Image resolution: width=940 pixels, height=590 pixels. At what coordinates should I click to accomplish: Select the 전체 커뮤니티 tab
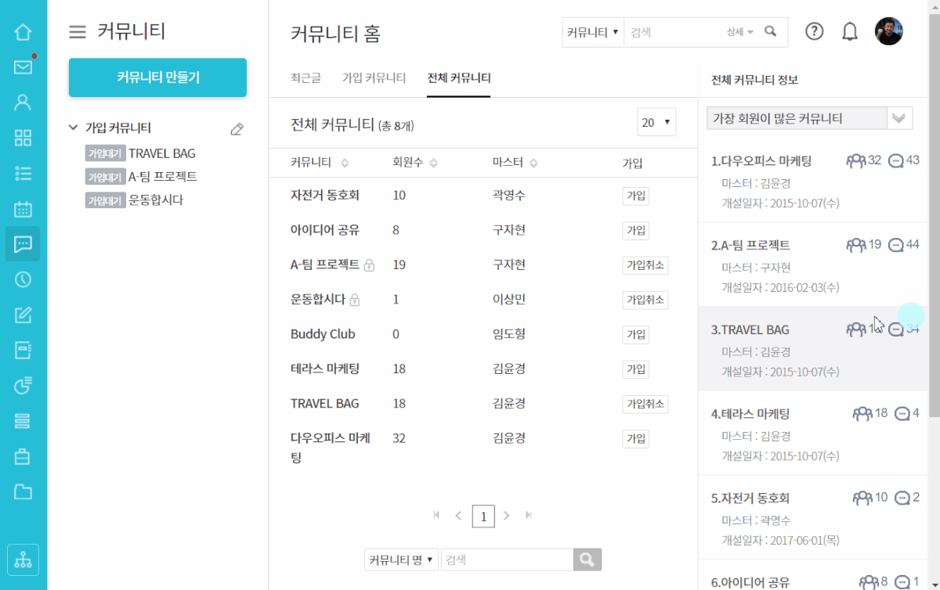pos(459,78)
